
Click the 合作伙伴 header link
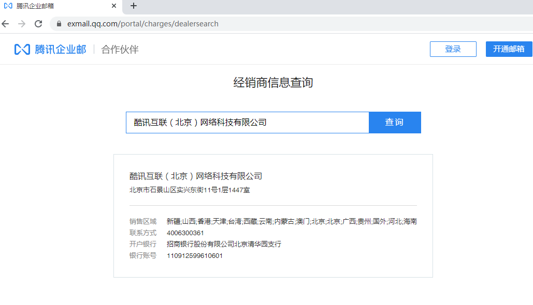click(x=120, y=50)
